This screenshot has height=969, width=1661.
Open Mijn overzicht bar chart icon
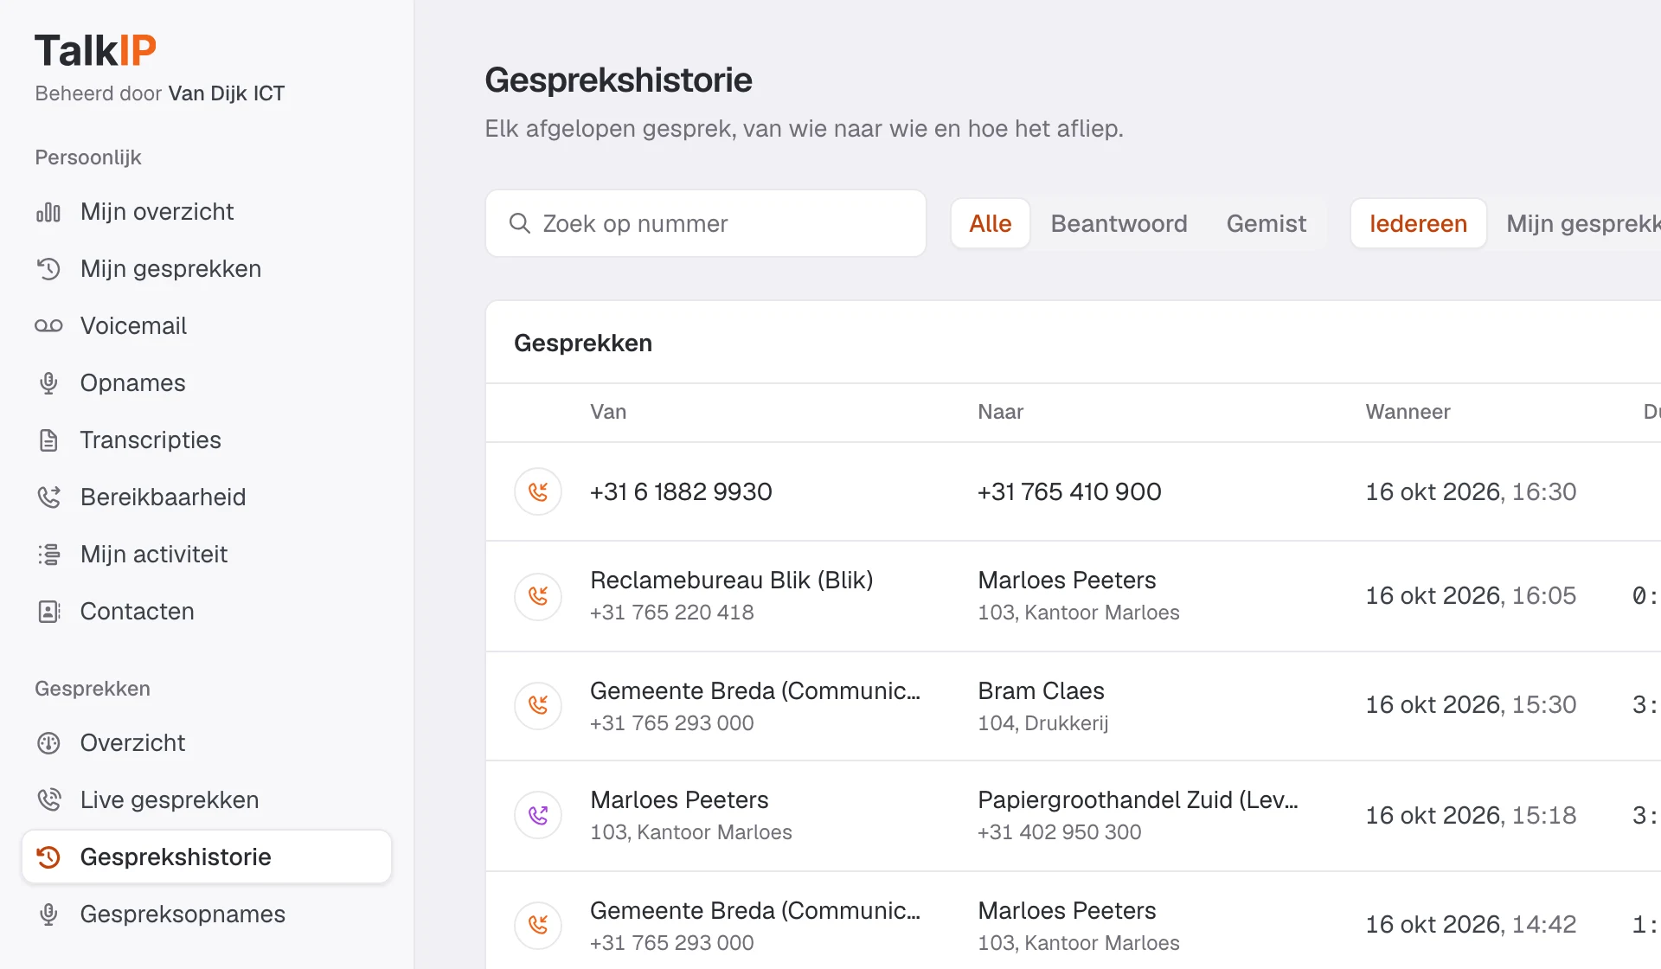48,212
